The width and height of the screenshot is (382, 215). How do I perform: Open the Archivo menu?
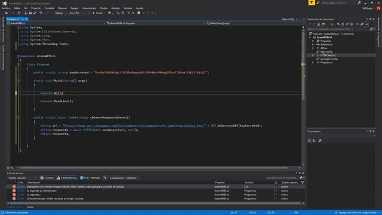(6, 8)
